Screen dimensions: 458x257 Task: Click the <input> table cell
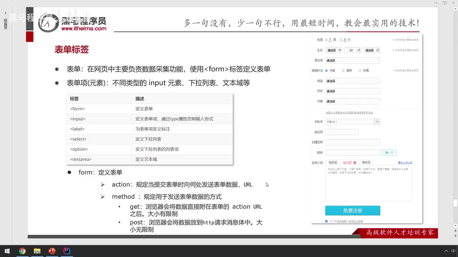pos(99,119)
